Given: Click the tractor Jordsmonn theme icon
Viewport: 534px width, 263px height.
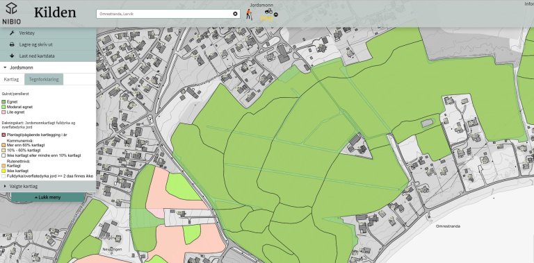Looking at the screenshot, I should pyautogui.click(x=268, y=12).
